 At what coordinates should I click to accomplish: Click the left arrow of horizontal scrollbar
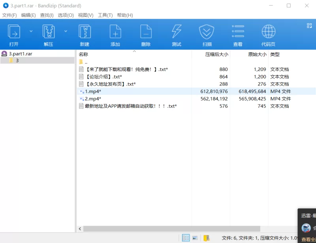[80, 229]
